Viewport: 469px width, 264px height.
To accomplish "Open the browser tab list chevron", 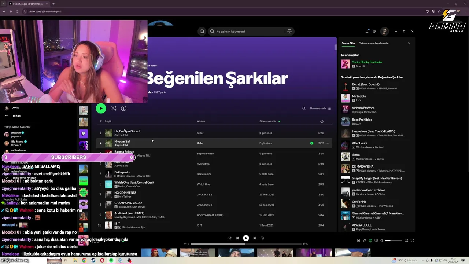I will [3, 4].
